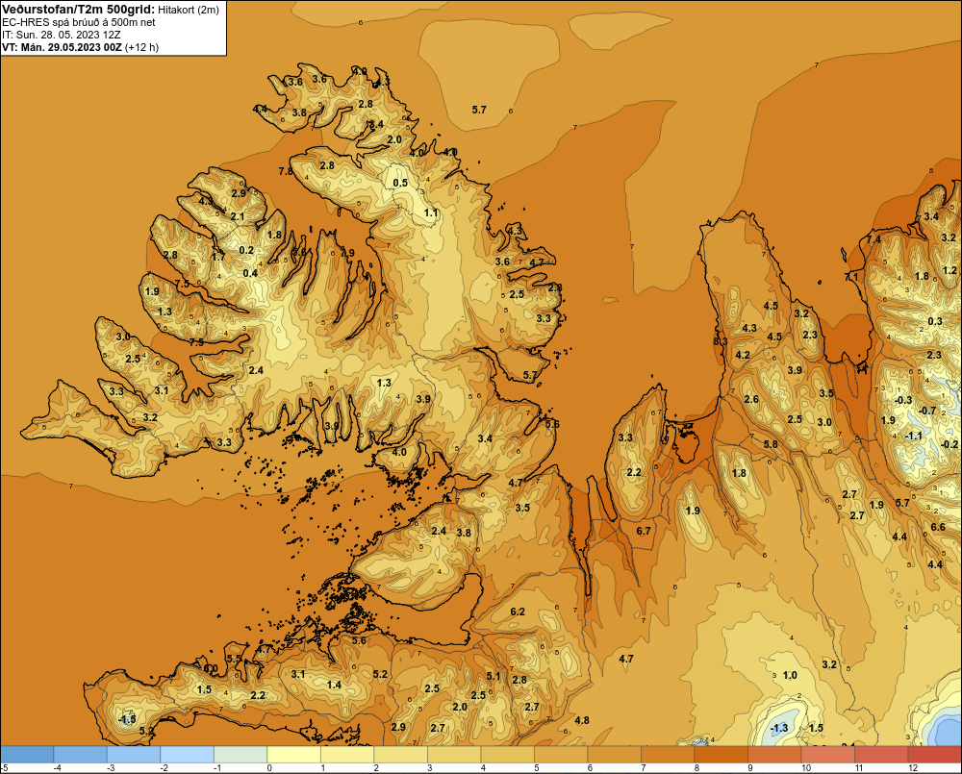
Task: Click the 'Veðurstofan/T2m 500grid:' title text
Action: (79, 10)
